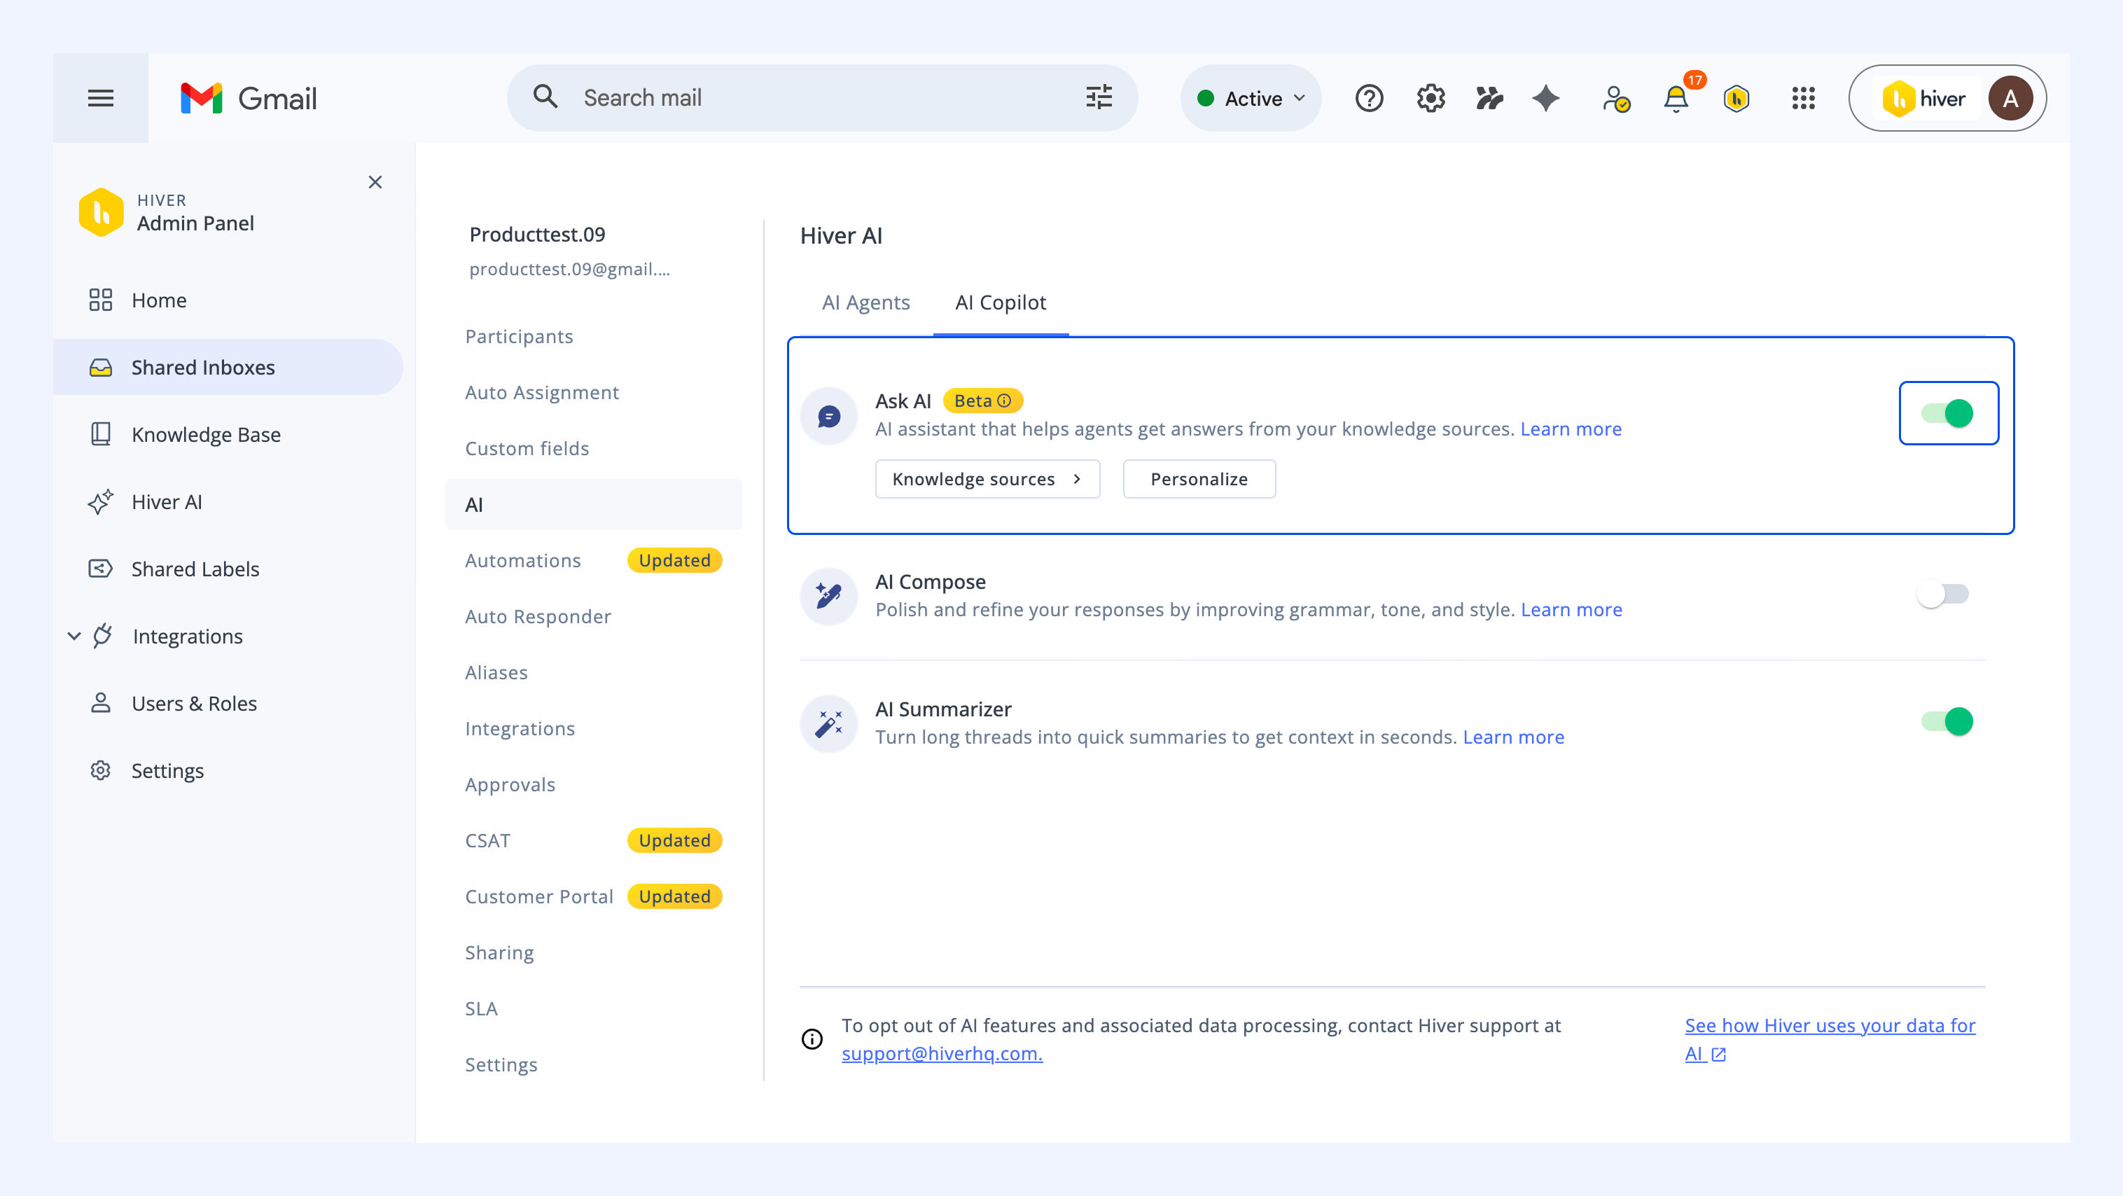This screenshot has width=2123, height=1196.
Task: Turn off the Ask AI toggle
Action: click(1947, 413)
